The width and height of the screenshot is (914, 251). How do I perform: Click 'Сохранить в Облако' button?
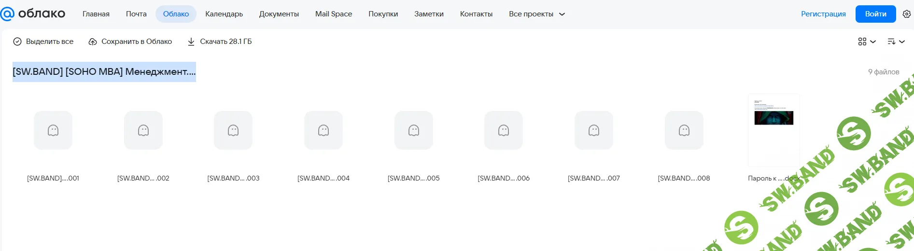[130, 42]
